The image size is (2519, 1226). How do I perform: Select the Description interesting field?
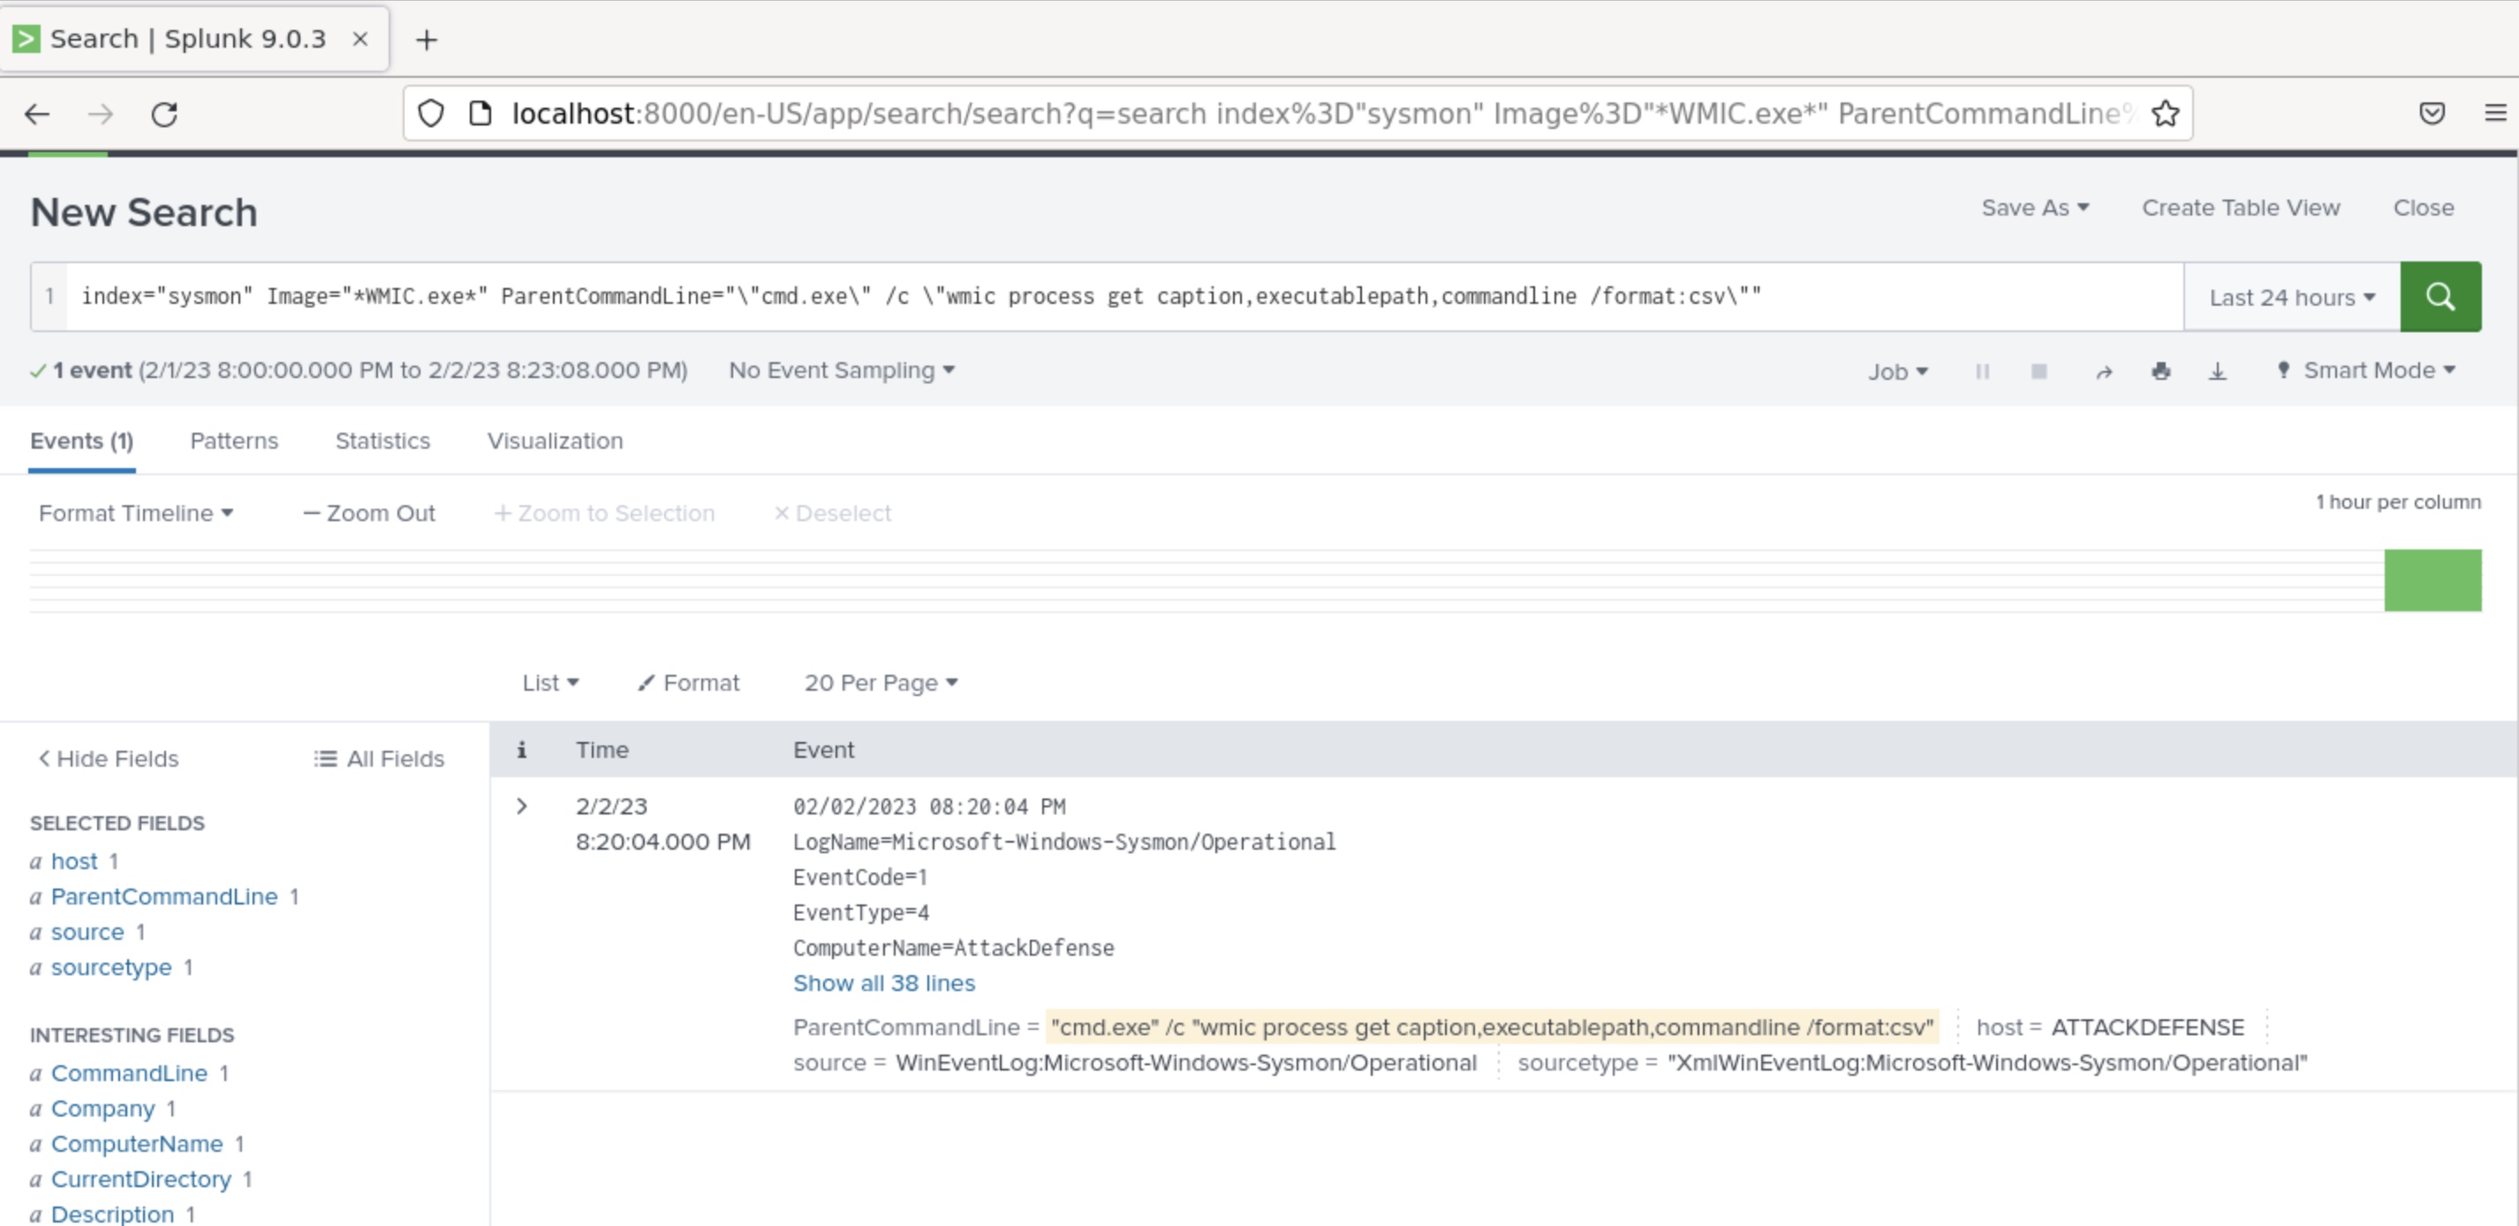pos(112,1215)
